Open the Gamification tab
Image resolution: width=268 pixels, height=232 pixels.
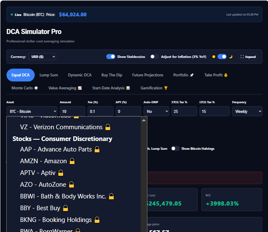click(154, 88)
